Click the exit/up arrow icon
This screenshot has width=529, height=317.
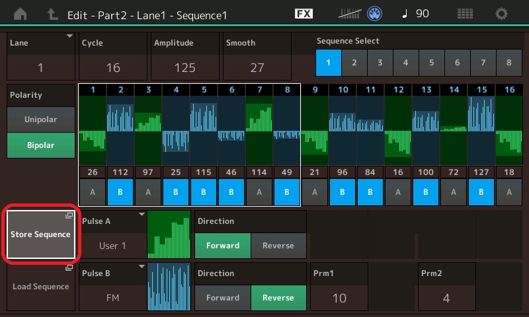(52, 13)
